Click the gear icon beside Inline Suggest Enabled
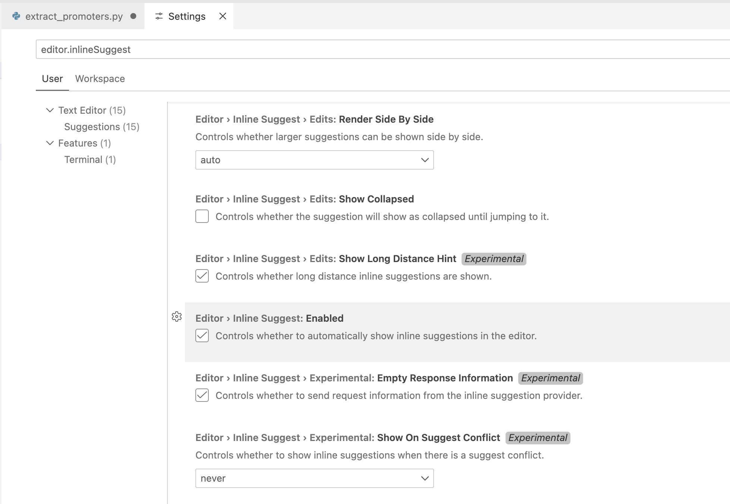Viewport: 730px width, 504px height. click(x=177, y=316)
